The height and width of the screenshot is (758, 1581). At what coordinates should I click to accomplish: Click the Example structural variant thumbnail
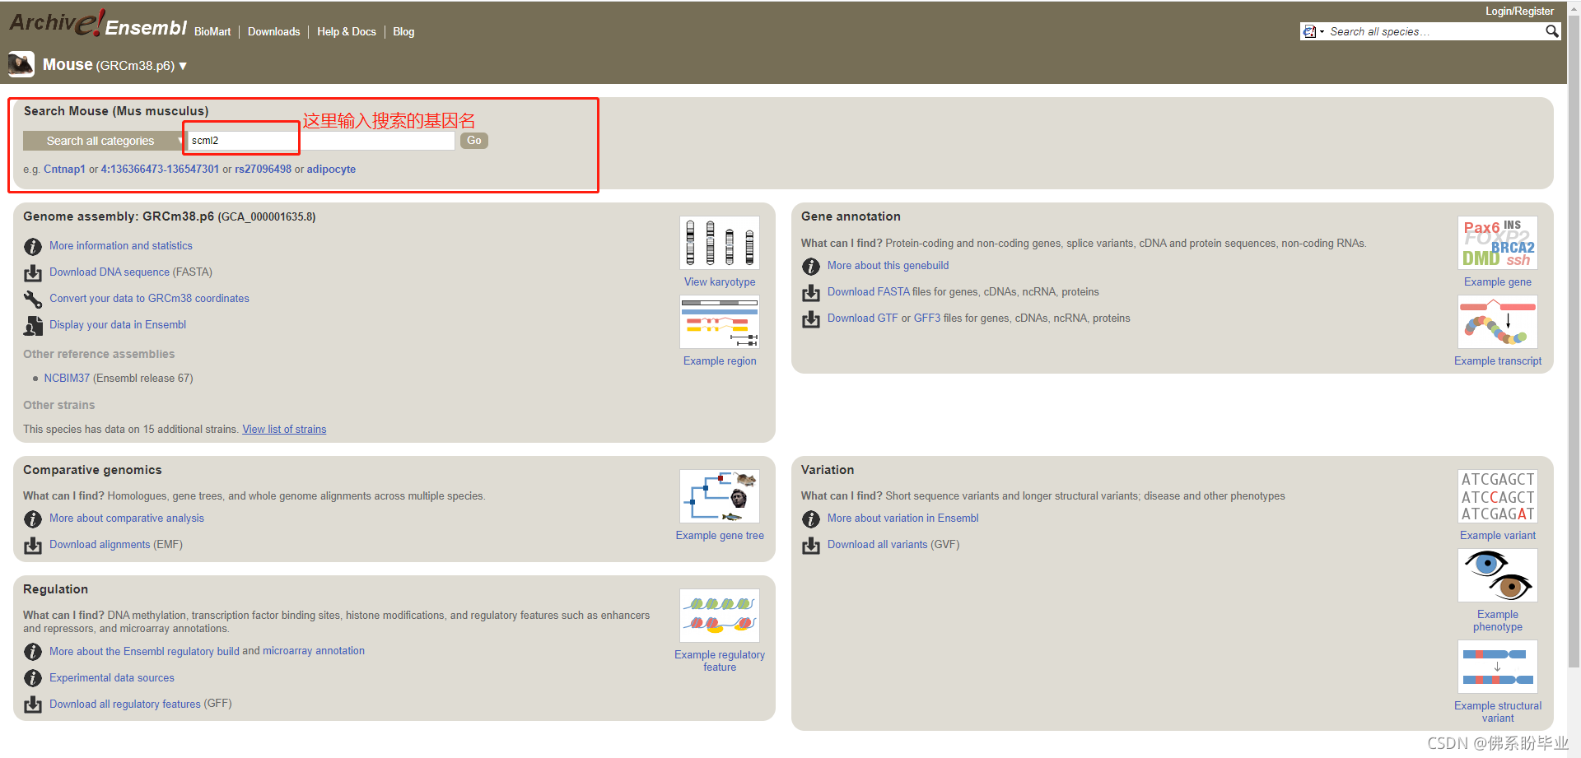point(1498,667)
